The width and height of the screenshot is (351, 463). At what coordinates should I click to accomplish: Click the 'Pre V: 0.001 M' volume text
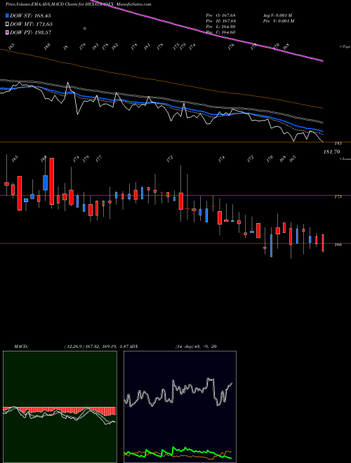pyautogui.click(x=278, y=21)
